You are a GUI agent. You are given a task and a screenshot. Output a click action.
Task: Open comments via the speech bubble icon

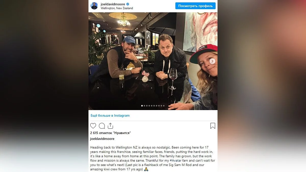102,126
